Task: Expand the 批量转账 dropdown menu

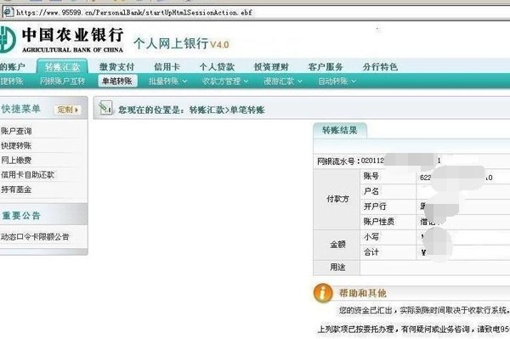Action: [167, 81]
